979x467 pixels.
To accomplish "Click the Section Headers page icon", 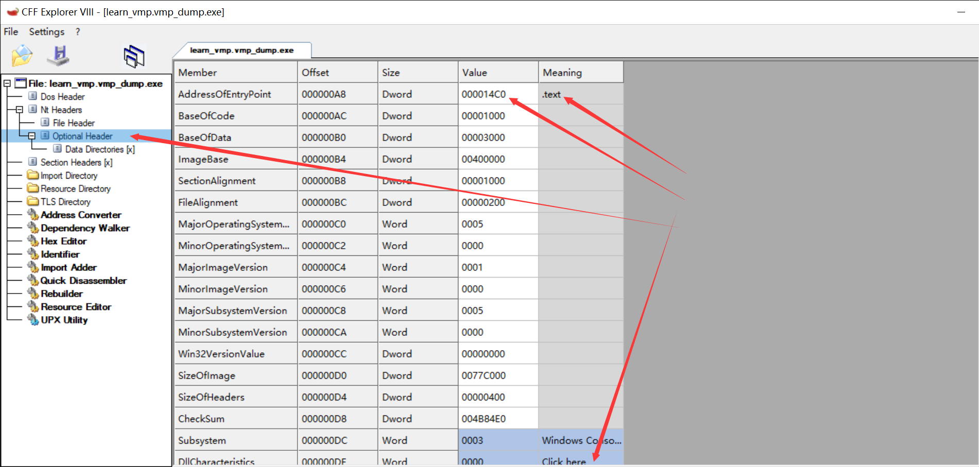I will coord(33,162).
